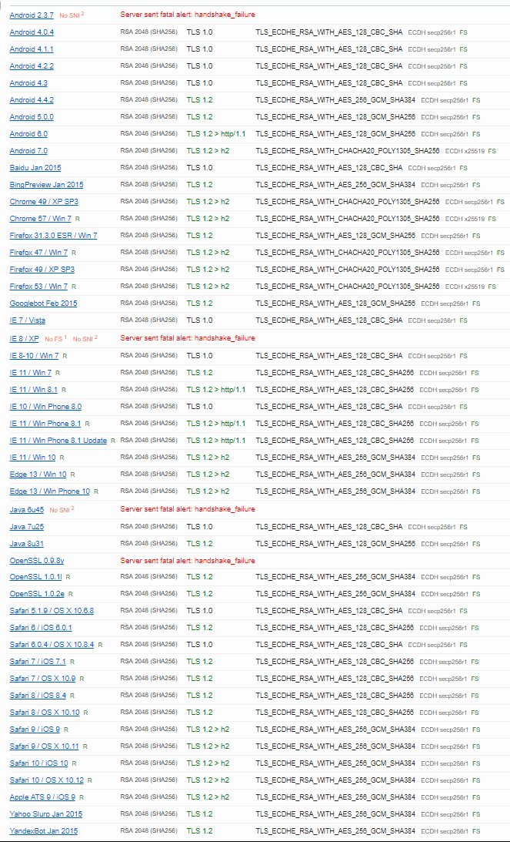This screenshot has height=842, width=510.
Task: Open the BingPreview Jan 2015 link
Action: point(47,184)
